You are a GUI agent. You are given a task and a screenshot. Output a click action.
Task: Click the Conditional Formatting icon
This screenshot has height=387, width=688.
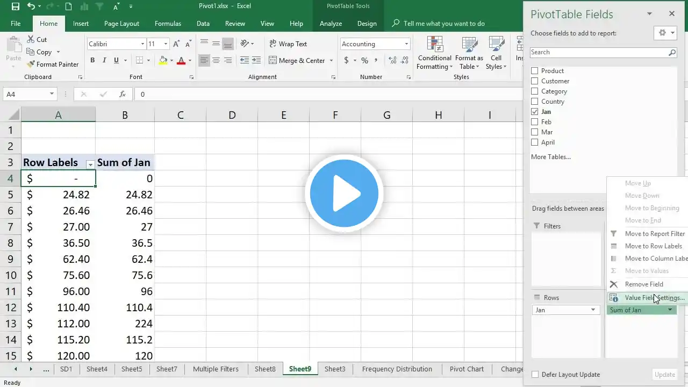point(434,45)
